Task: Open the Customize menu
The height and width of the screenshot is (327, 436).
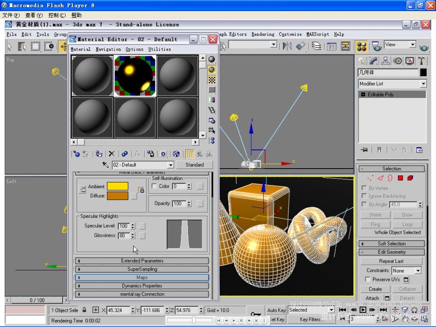Action: point(290,34)
